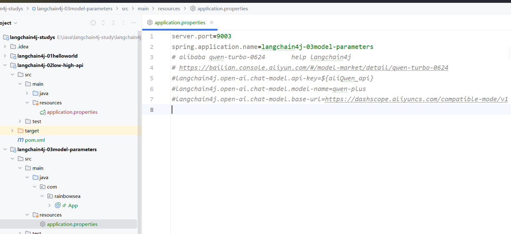Collapse resources folder under langchain4j-02low-high-api
This screenshot has height=234, width=511.
point(27,103)
